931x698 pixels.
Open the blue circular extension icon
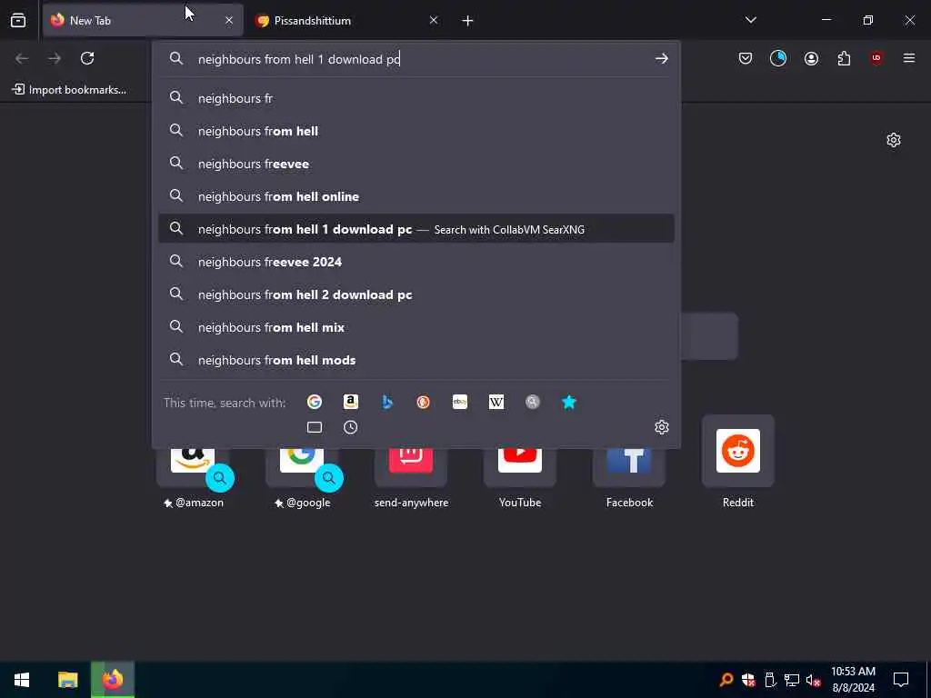[x=778, y=58]
